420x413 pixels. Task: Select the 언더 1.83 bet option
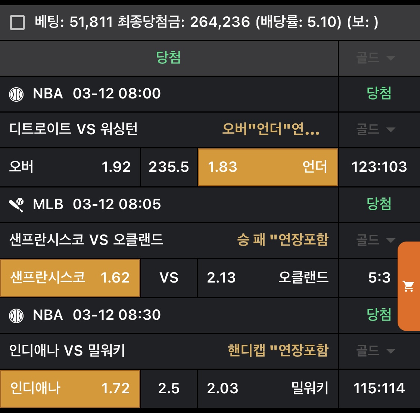pyautogui.click(x=267, y=167)
